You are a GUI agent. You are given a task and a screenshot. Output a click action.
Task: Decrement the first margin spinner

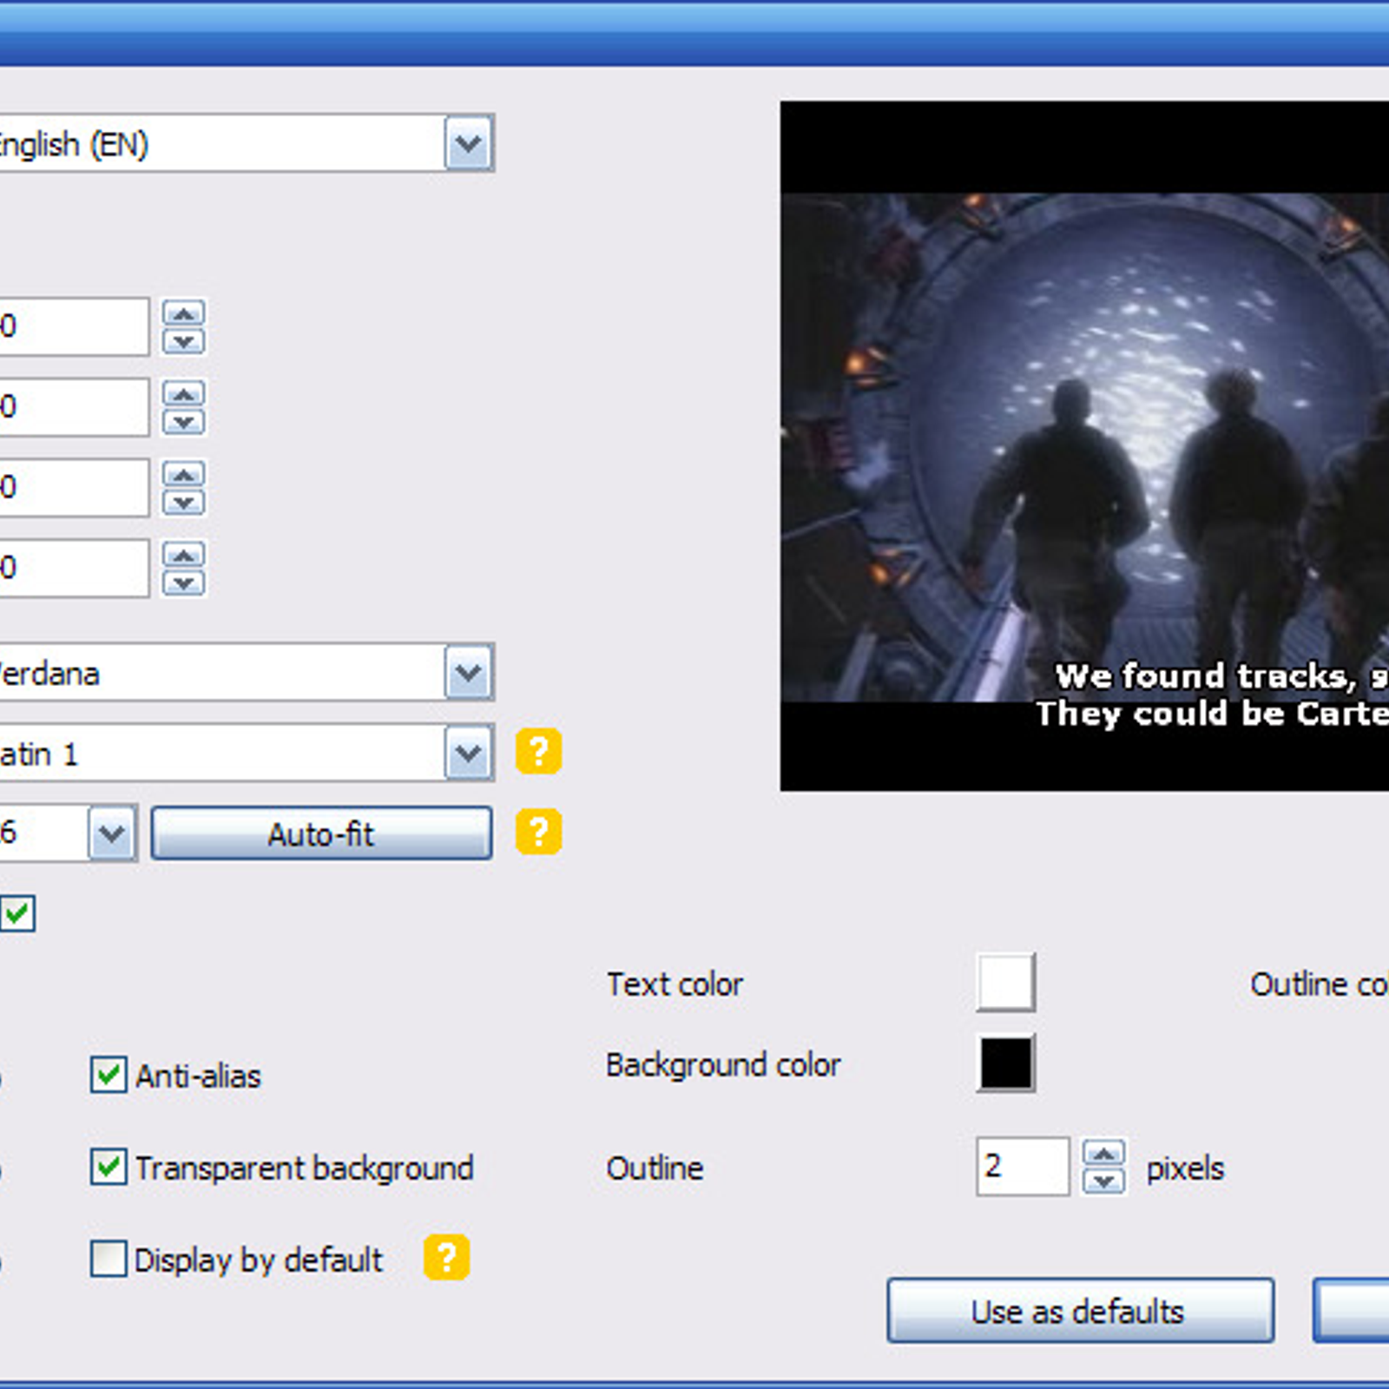coord(183,340)
